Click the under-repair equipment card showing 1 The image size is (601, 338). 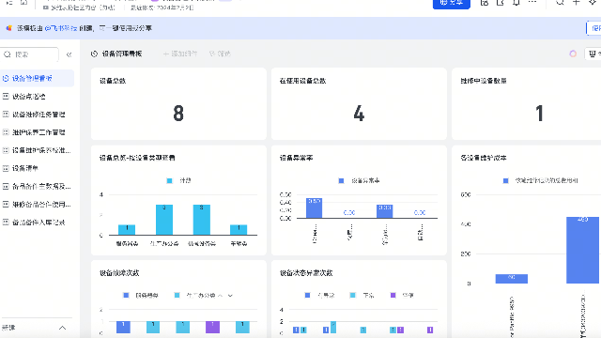[x=526, y=104]
